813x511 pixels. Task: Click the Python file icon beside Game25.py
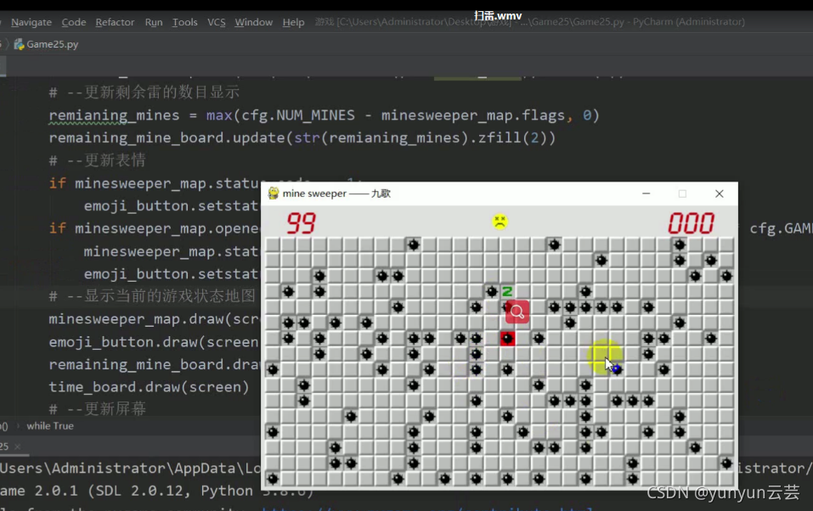(19, 45)
